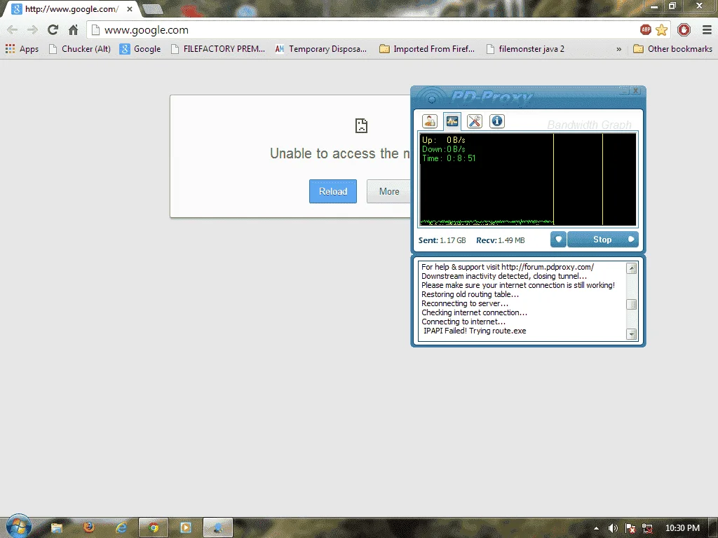
Task: Click 'IPAPI Failed! Trying route.exe' log line
Action: click(x=475, y=331)
